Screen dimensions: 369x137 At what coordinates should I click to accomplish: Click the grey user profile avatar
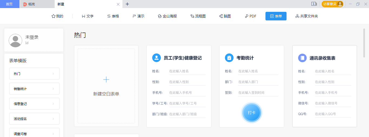click(x=15, y=41)
